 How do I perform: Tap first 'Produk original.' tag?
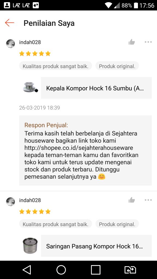(x=117, y=66)
